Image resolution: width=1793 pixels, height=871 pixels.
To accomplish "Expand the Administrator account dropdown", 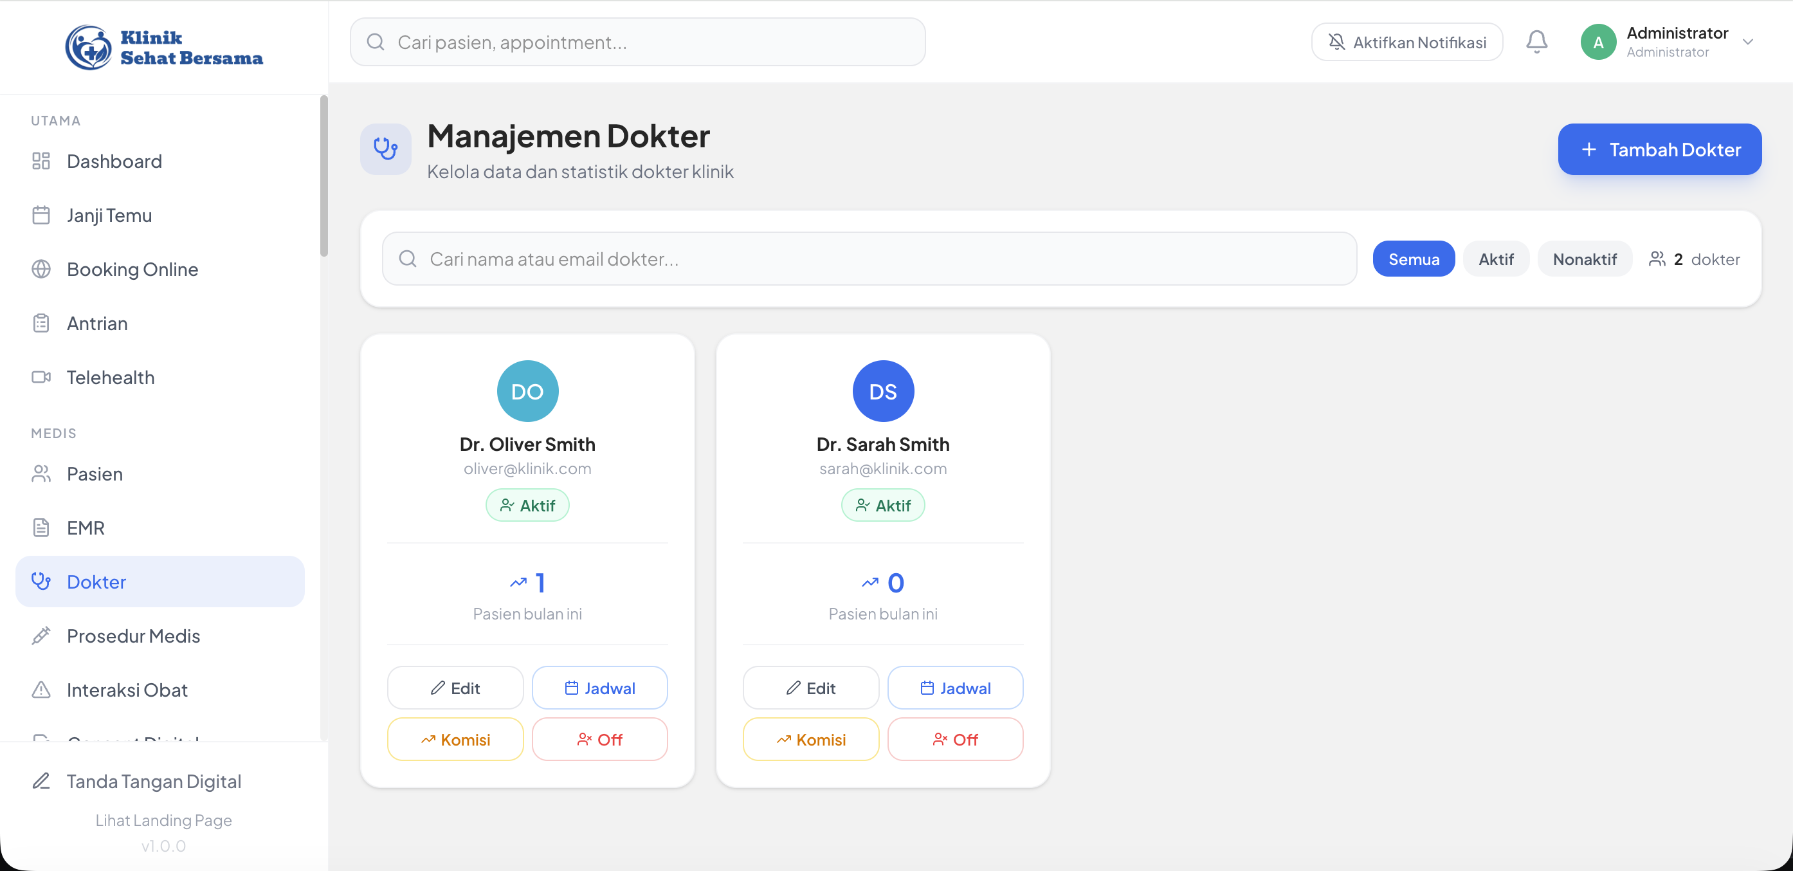I will click(x=1747, y=42).
